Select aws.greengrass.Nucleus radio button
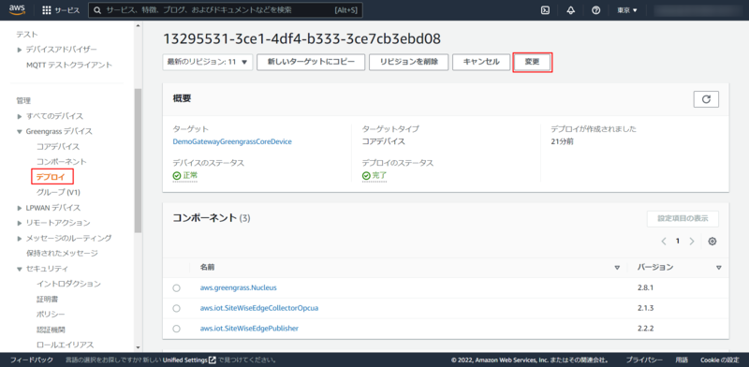Image resolution: width=749 pixels, height=367 pixels. (x=177, y=288)
